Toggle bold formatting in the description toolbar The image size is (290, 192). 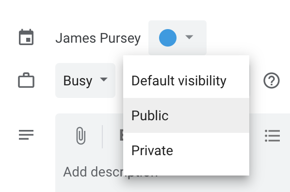coord(122,135)
